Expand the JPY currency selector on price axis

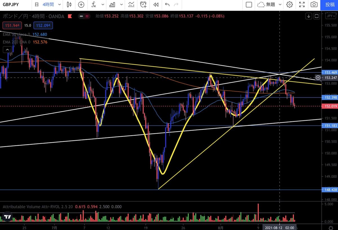[x=330, y=16]
